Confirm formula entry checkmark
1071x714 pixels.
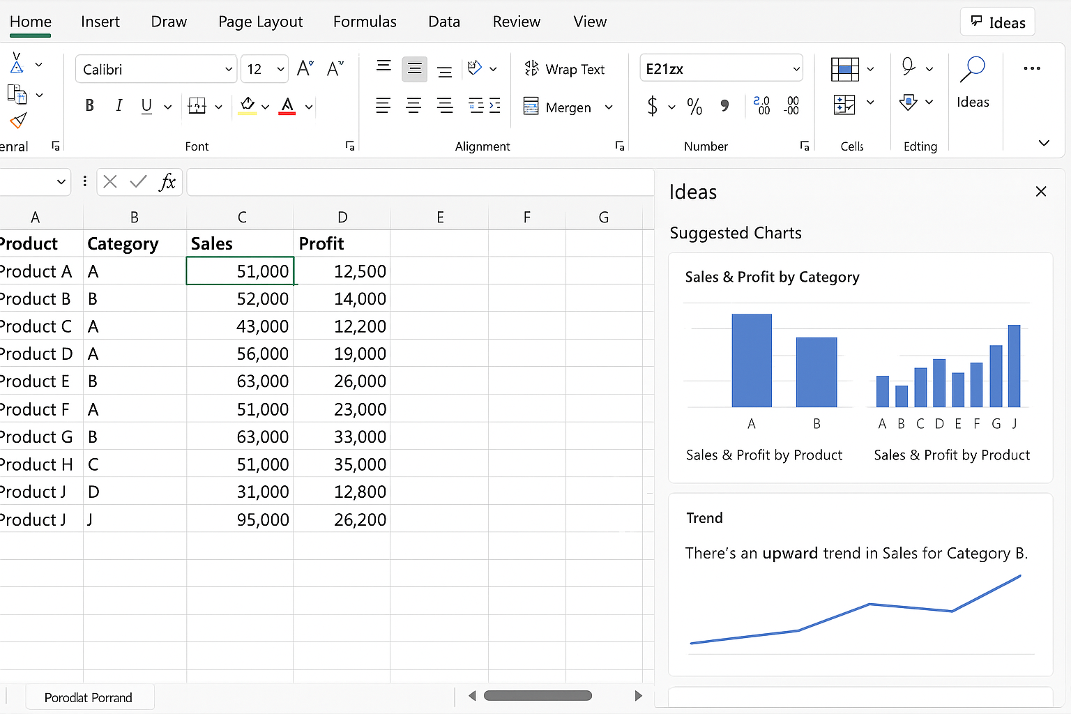pos(139,182)
